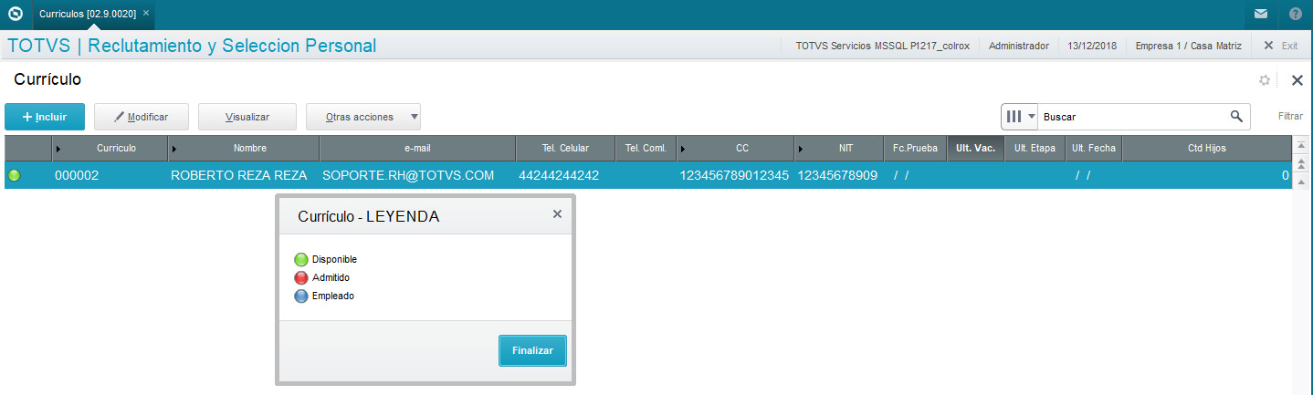This screenshot has height=395, width=1313.
Task: Click the Buscar search input field
Action: [1130, 117]
